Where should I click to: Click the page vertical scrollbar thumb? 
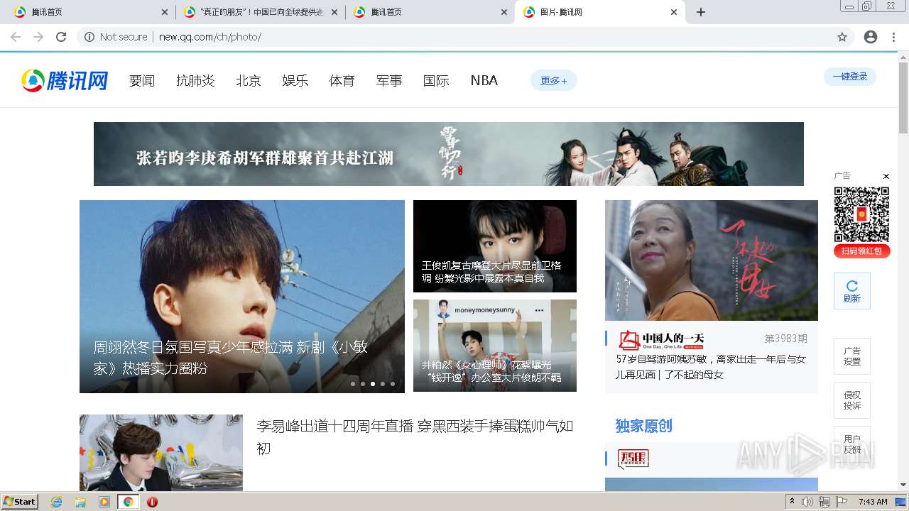pyautogui.click(x=903, y=98)
